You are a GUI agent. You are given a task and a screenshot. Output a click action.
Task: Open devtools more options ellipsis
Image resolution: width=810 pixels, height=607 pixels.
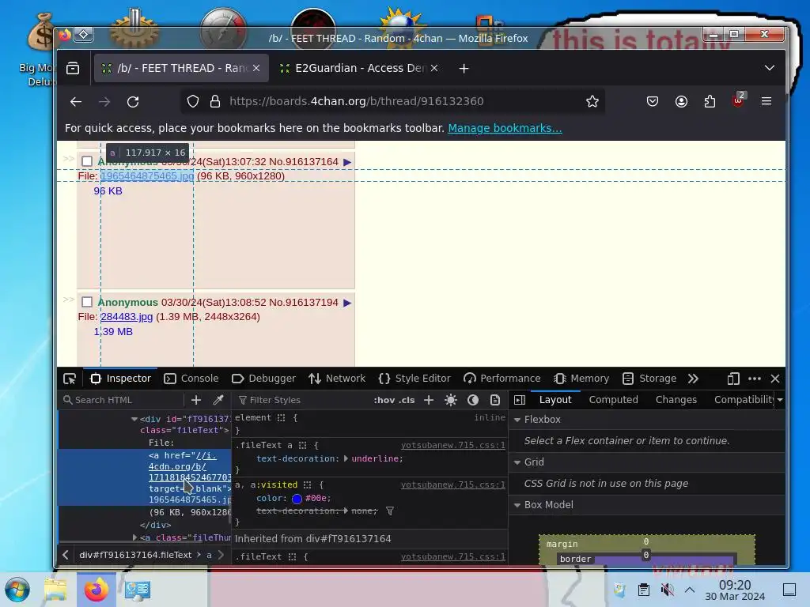coord(754,379)
